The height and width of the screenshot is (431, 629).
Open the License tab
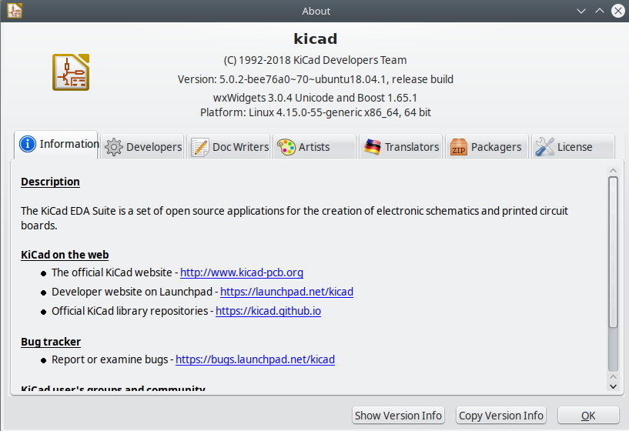(x=574, y=147)
